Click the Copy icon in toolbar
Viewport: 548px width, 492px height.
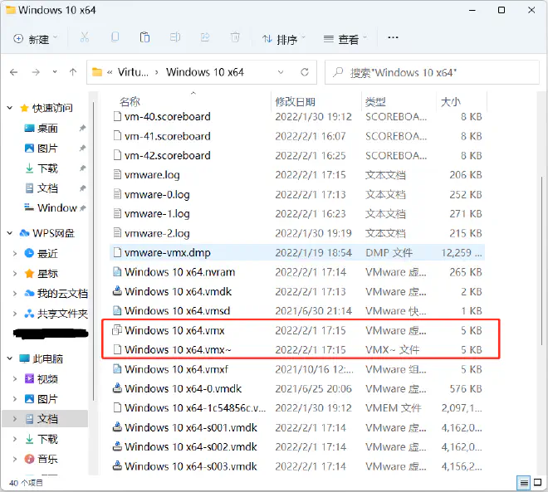[115, 38]
